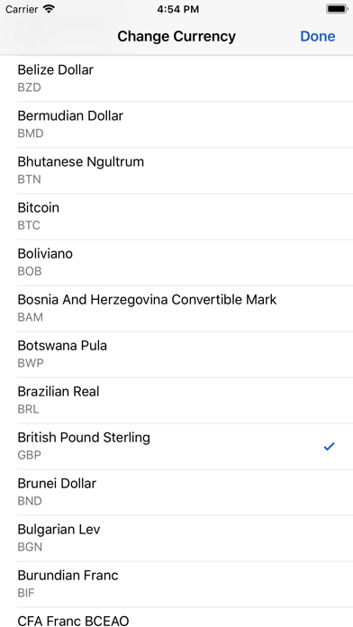Tap the Done button
This screenshot has width=353, height=627.
click(x=317, y=36)
